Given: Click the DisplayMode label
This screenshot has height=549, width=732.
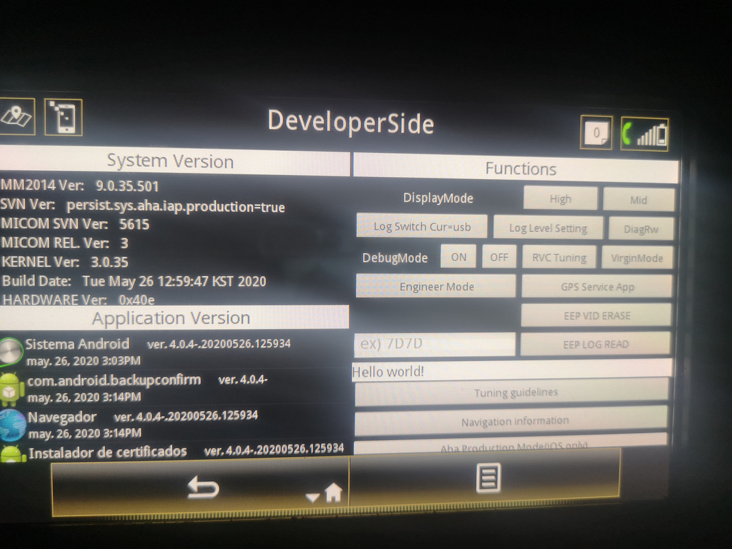Looking at the screenshot, I should tap(438, 198).
